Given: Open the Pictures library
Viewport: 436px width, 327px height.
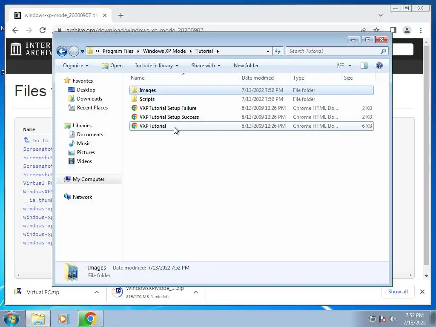Looking at the screenshot, I should click(x=86, y=152).
